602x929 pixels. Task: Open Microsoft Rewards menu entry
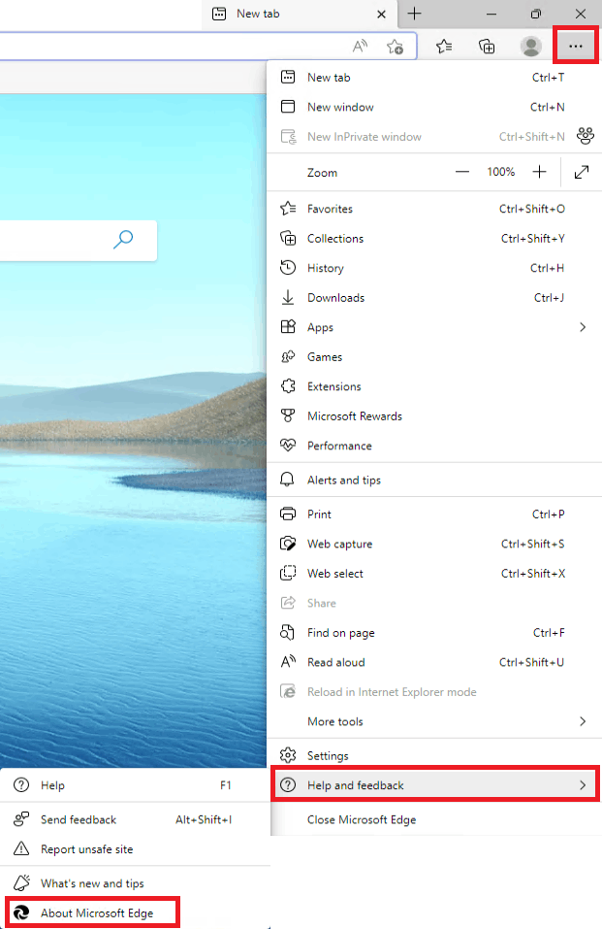[434, 415]
